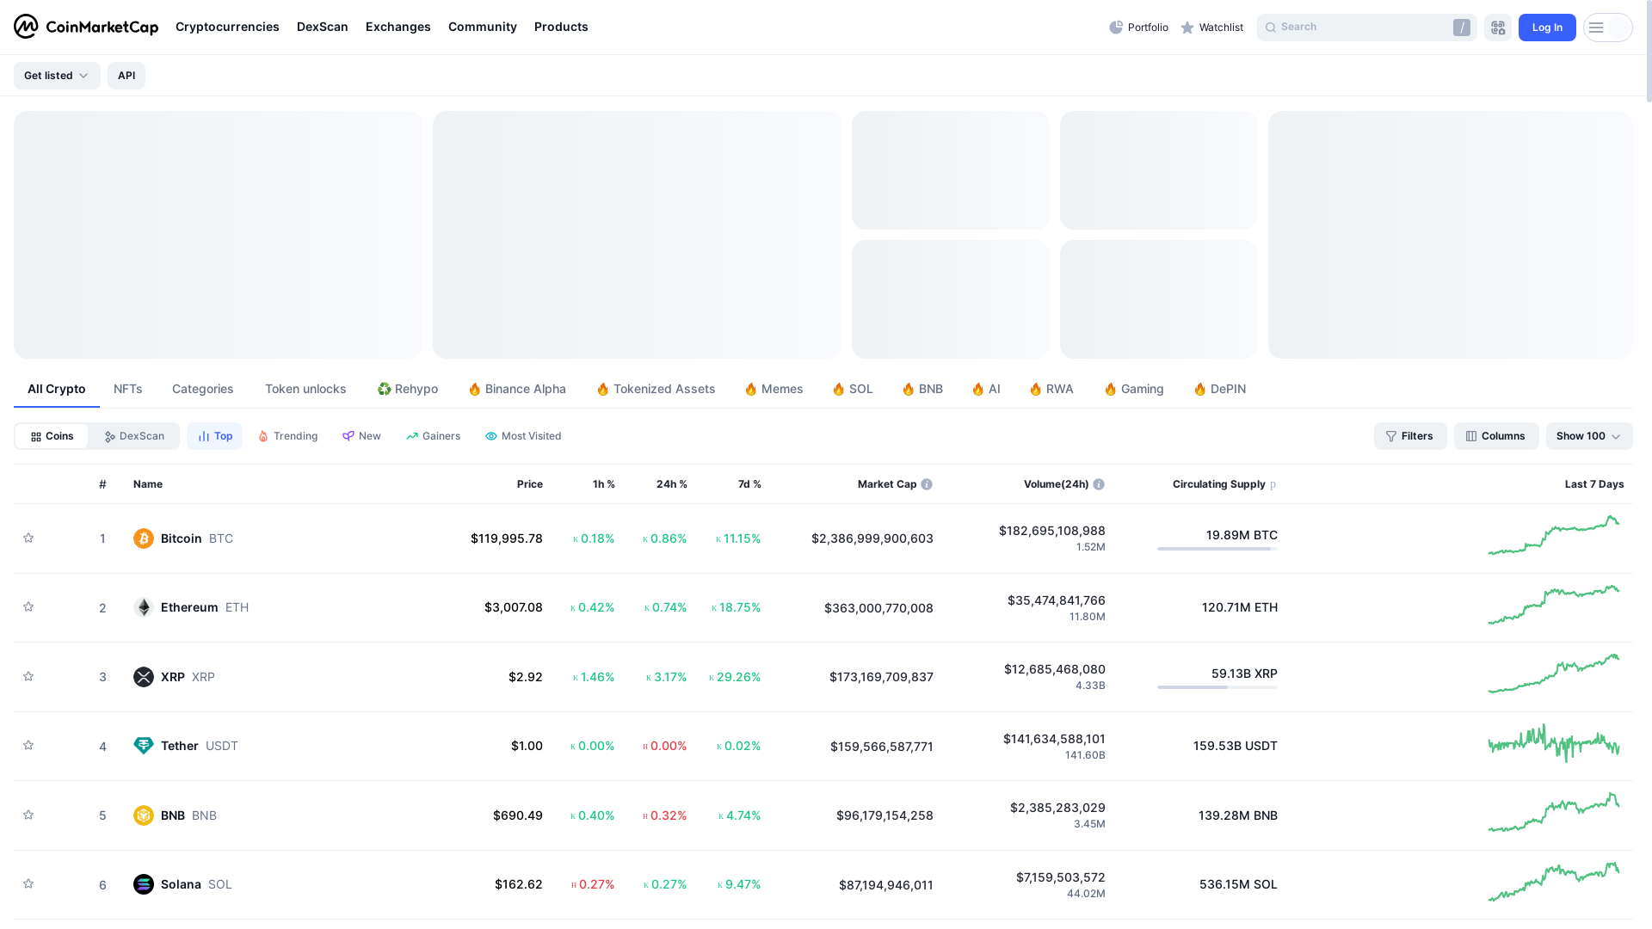Screen dimensions: 1652x929
Task: Open the Solana SOL name link
Action: point(196,884)
